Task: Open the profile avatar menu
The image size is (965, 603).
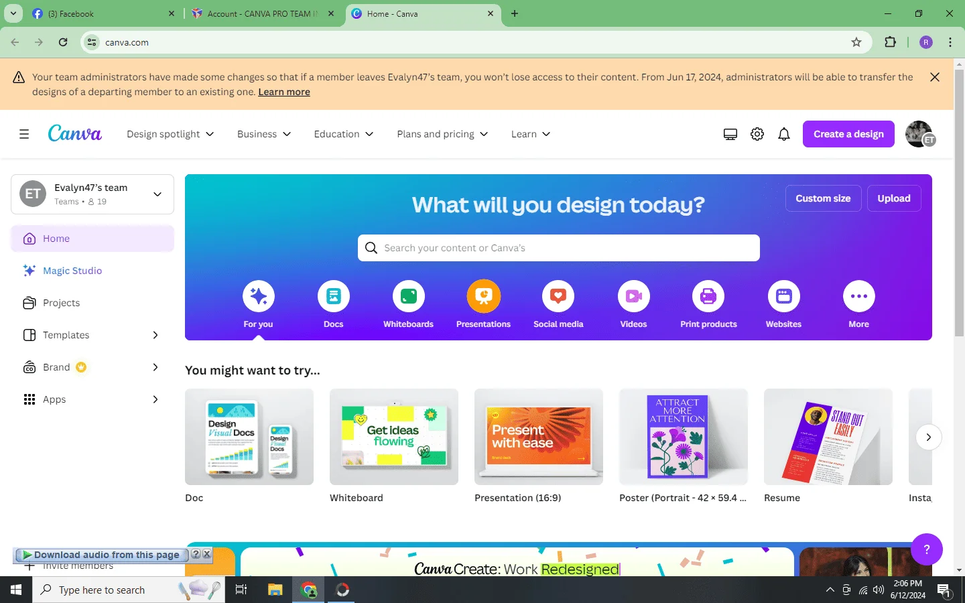Action: (x=919, y=134)
